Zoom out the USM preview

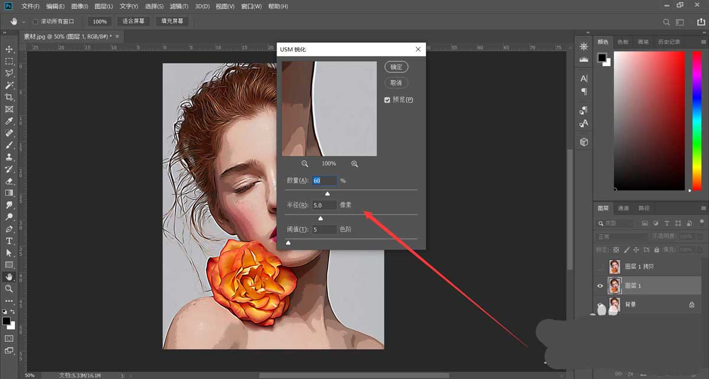point(305,164)
